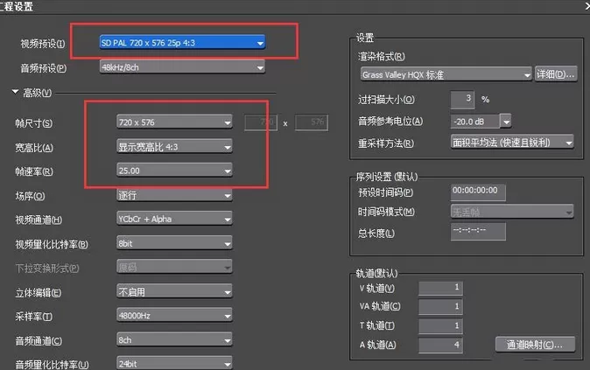Open the 音频通道 dropdown showing 8ch

(x=174, y=340)
